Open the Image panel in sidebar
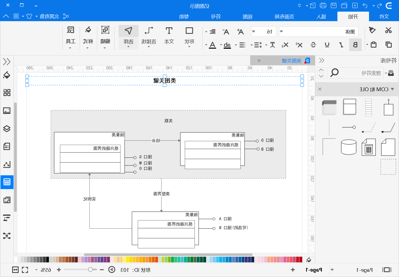 coord(7,111)
